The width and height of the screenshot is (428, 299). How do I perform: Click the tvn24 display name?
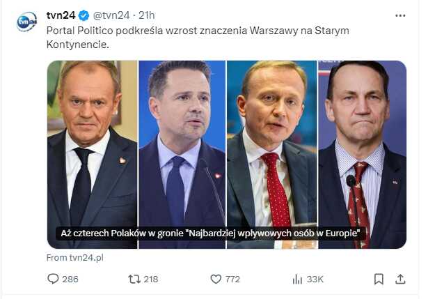(61, 15)
